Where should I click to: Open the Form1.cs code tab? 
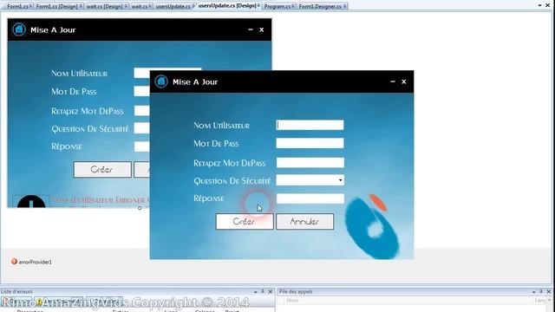click(x=17, y=6)
